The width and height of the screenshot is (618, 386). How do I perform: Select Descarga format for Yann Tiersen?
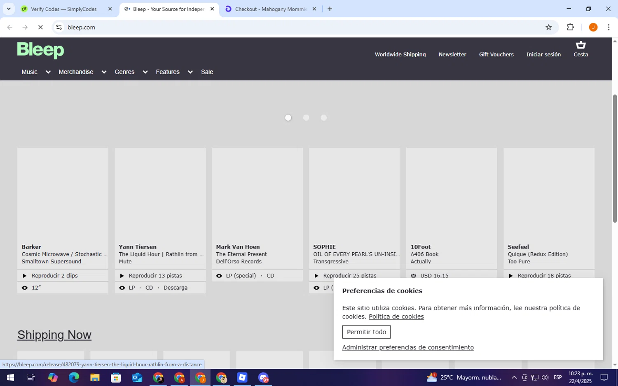click(x=176, y=288)
